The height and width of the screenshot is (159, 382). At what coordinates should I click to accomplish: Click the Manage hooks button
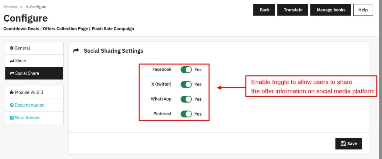[x=331, y=10]
